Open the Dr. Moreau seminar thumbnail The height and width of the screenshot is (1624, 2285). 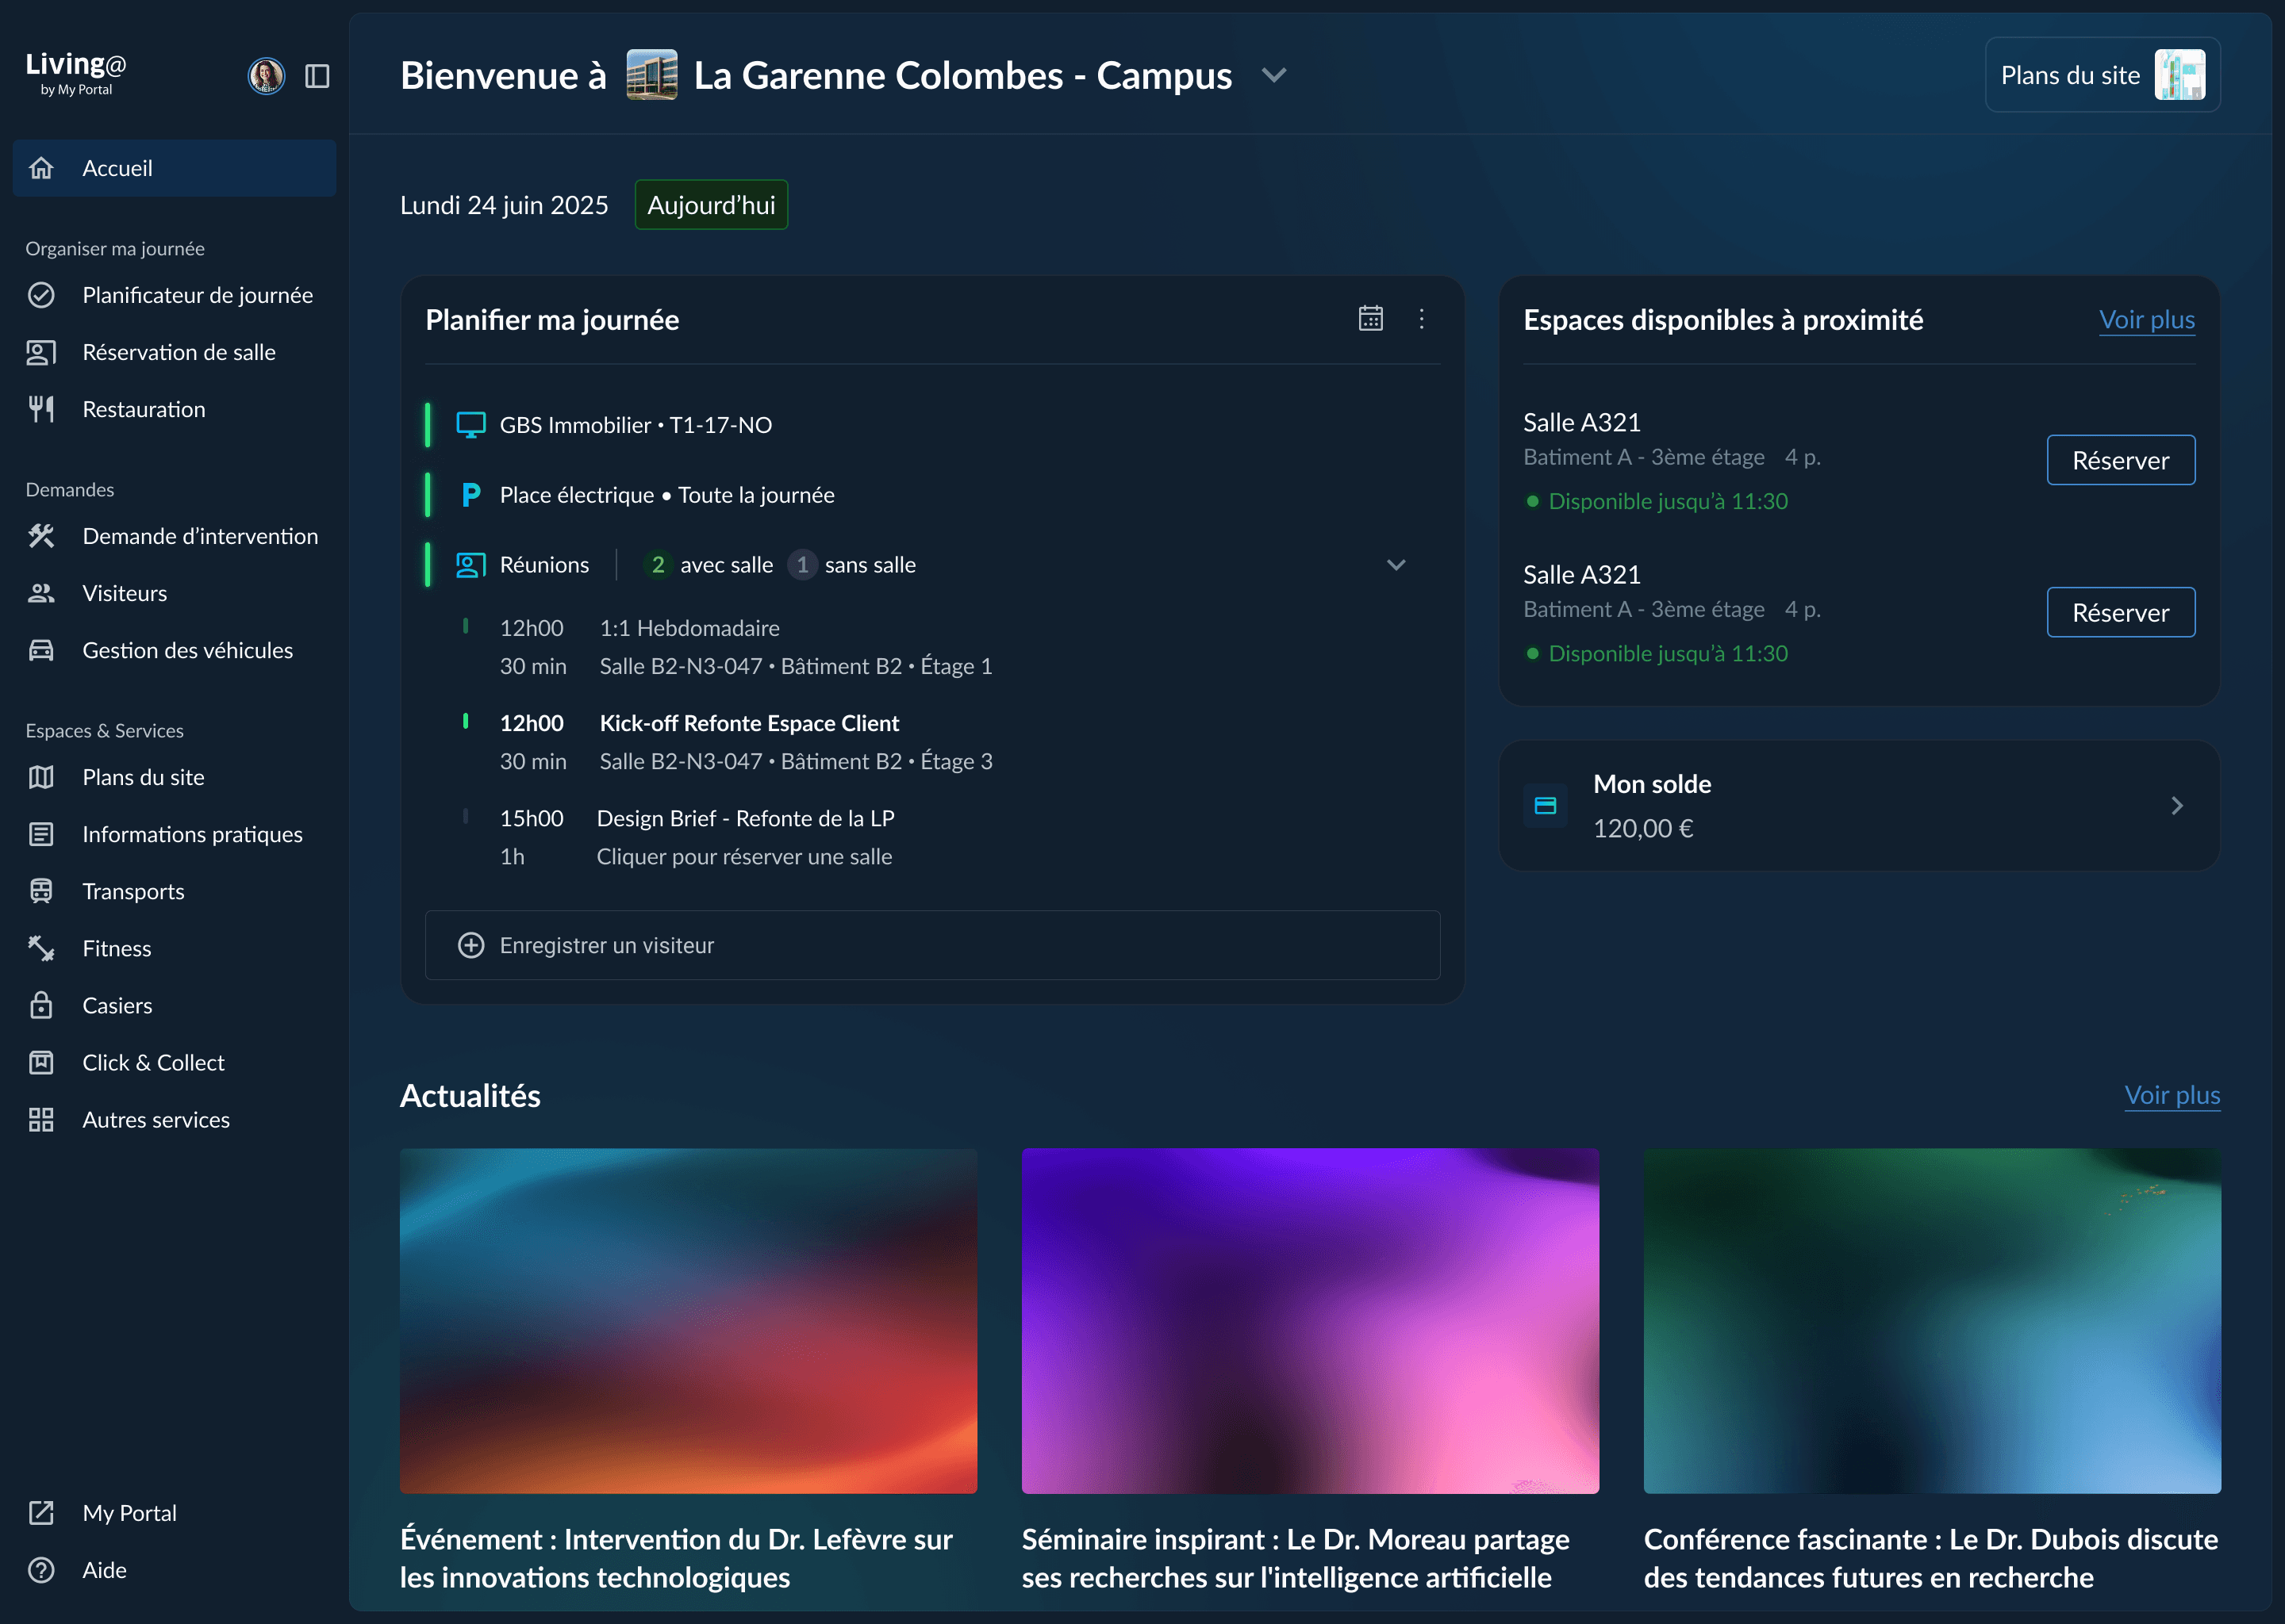(1310, 1320)
